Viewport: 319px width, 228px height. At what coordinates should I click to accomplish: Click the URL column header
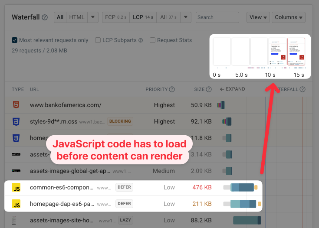tap(34, 89)
